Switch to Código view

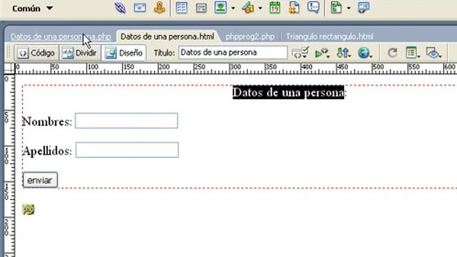(36, 53)
